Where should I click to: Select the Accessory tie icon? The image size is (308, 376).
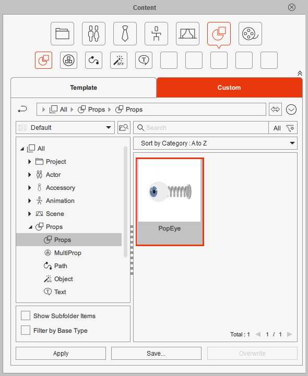tap(125, 33)
